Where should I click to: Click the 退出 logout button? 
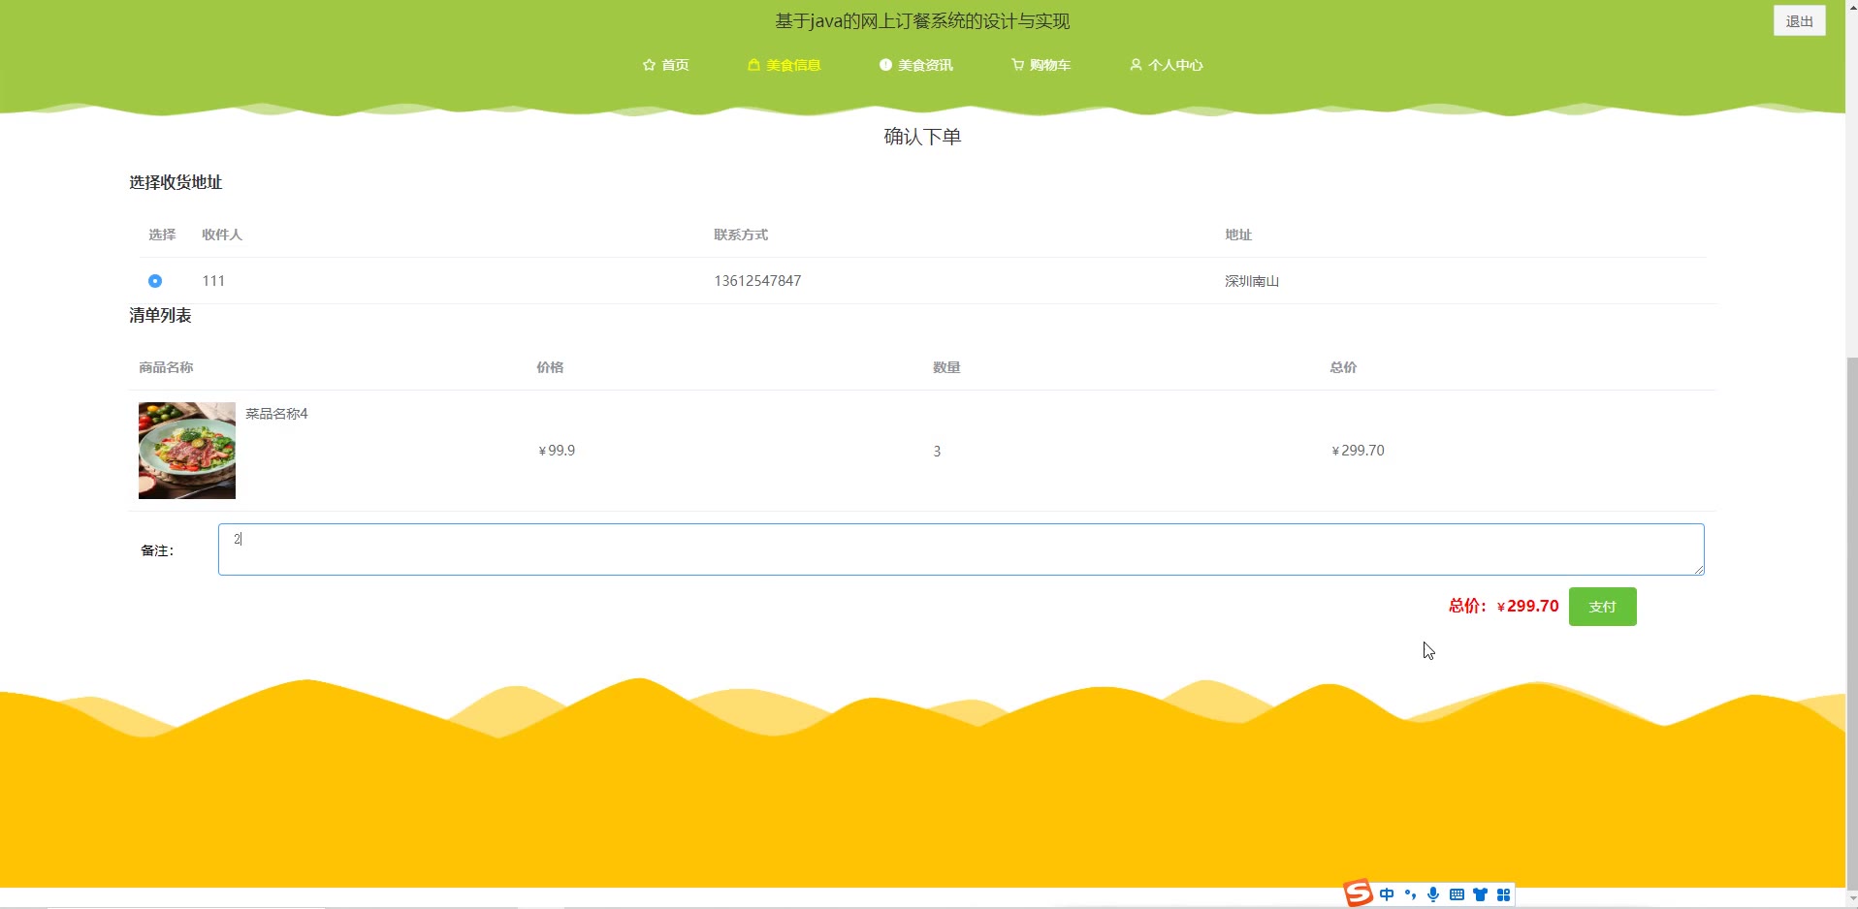pyautogui.click(x=1800, y=21)
